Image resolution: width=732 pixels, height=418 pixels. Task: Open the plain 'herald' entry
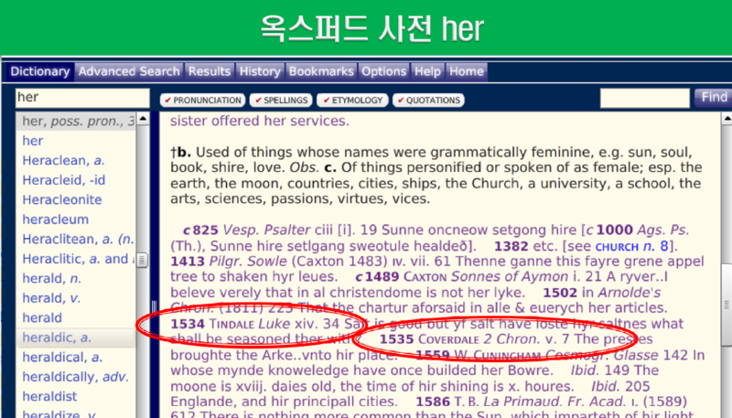click(x=42, y=317)
